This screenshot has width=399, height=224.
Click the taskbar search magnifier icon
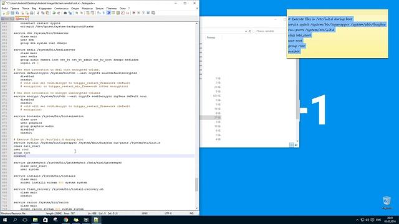[x=15, y=220]
